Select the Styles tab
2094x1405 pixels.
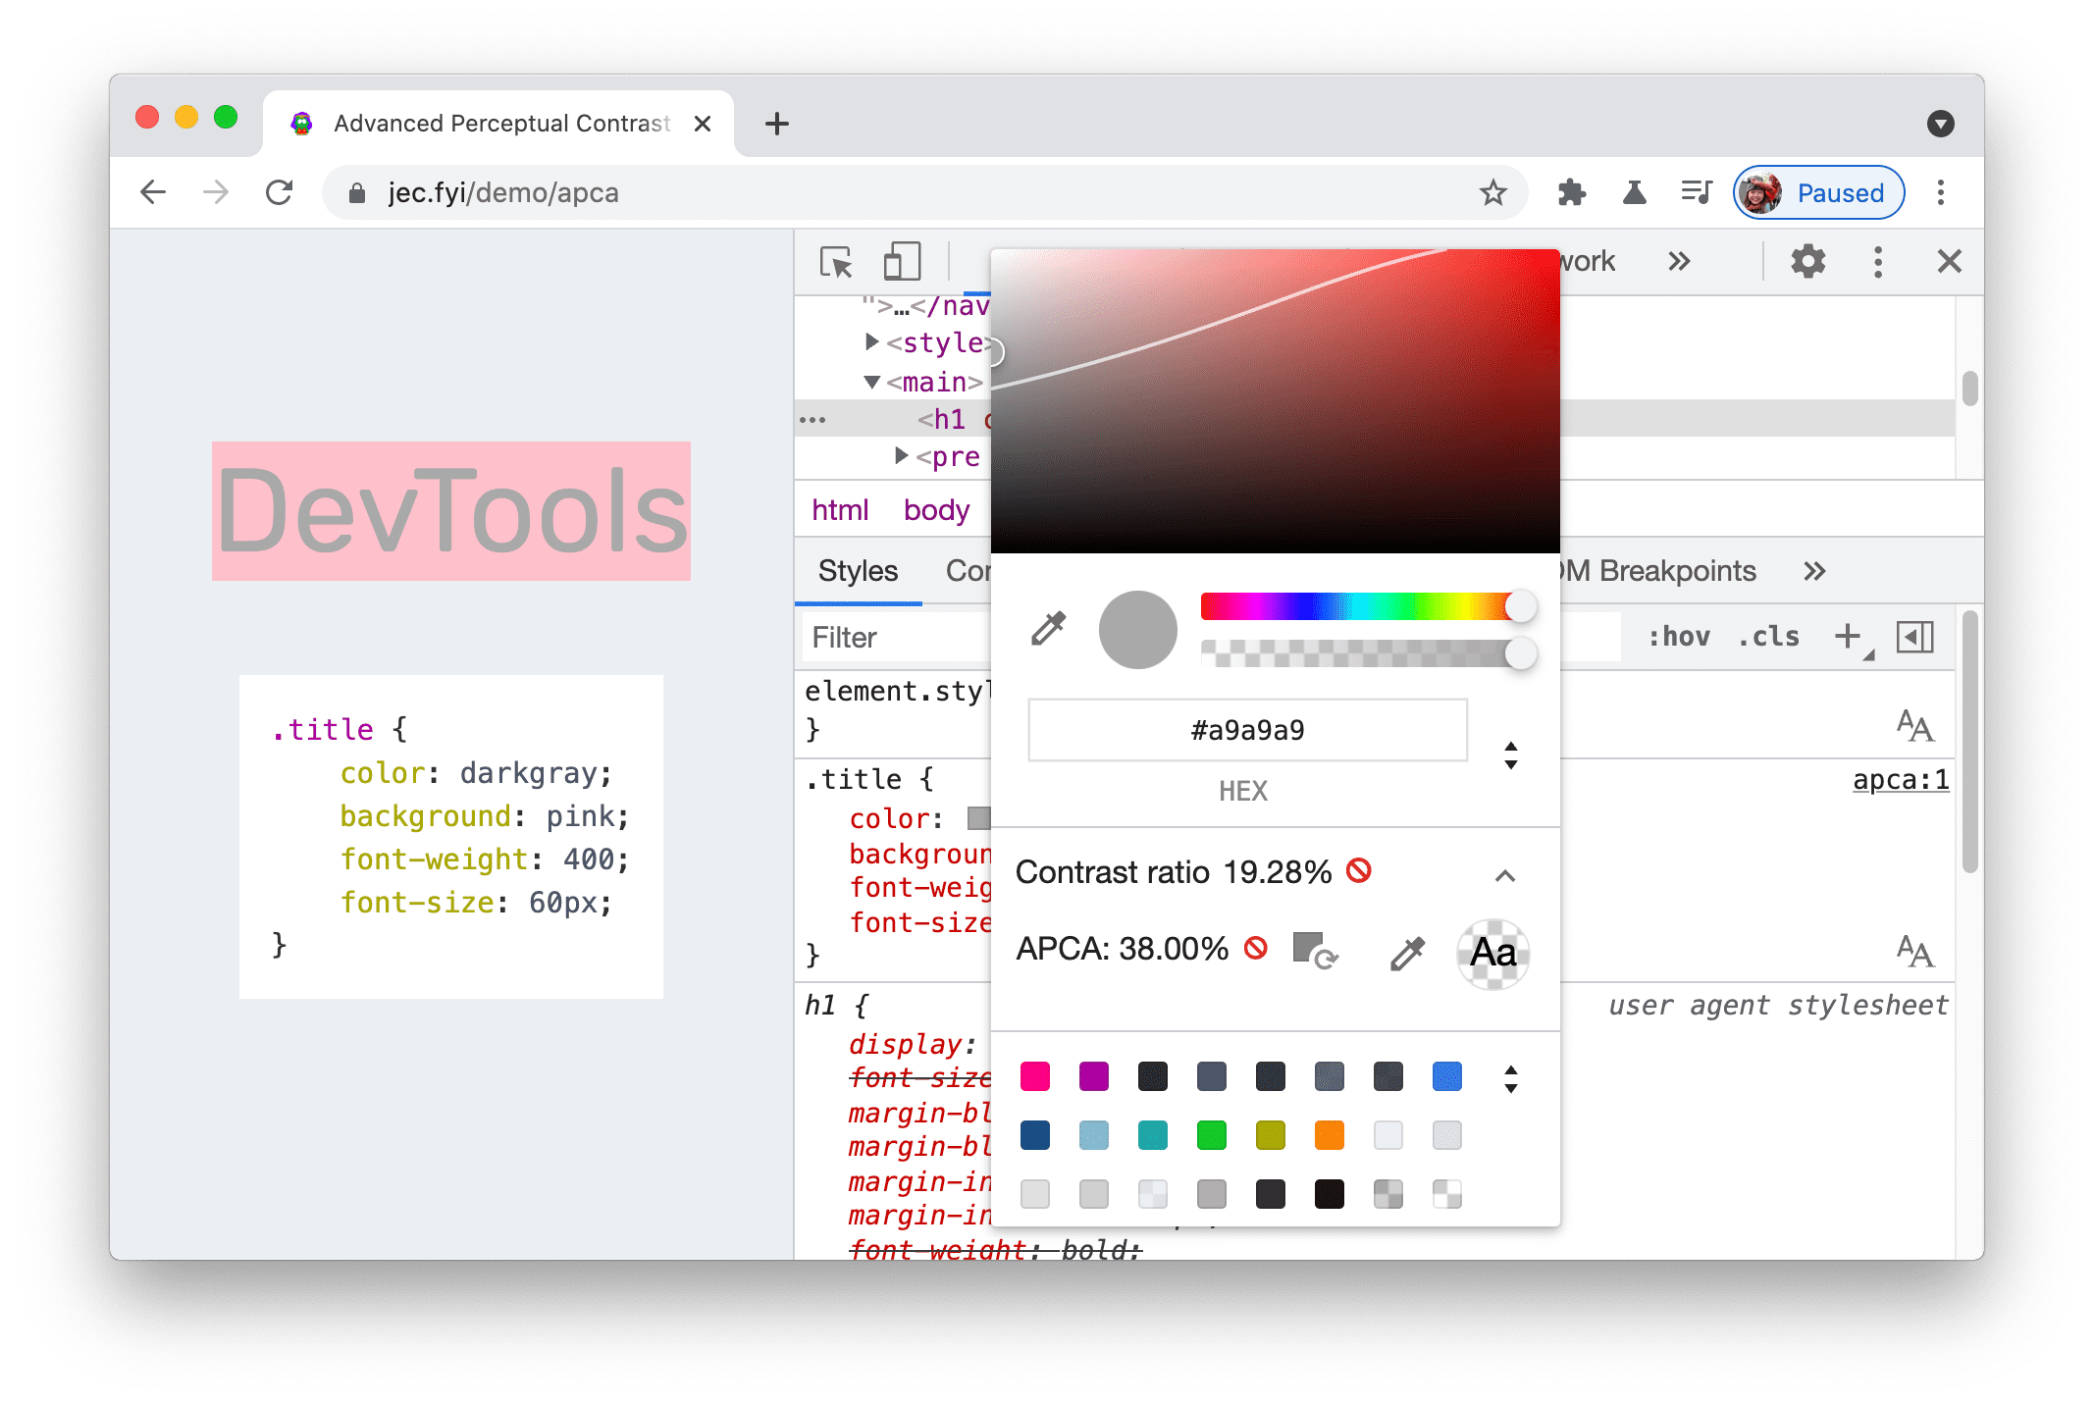click(858, 571)
